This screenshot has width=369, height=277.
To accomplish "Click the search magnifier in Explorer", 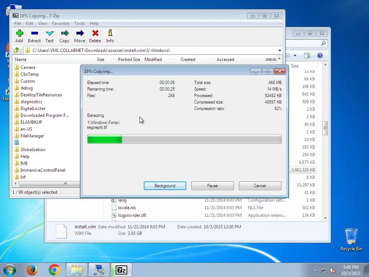I will [323, 43].
